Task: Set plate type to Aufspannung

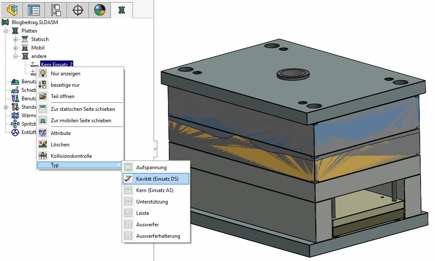Action: pyautogui.click(x=156, y=167)
